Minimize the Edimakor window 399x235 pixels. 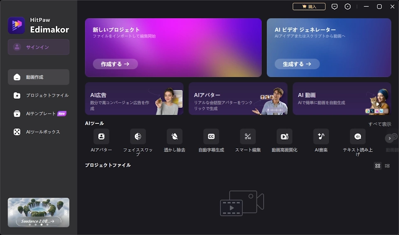pos(366,7)
